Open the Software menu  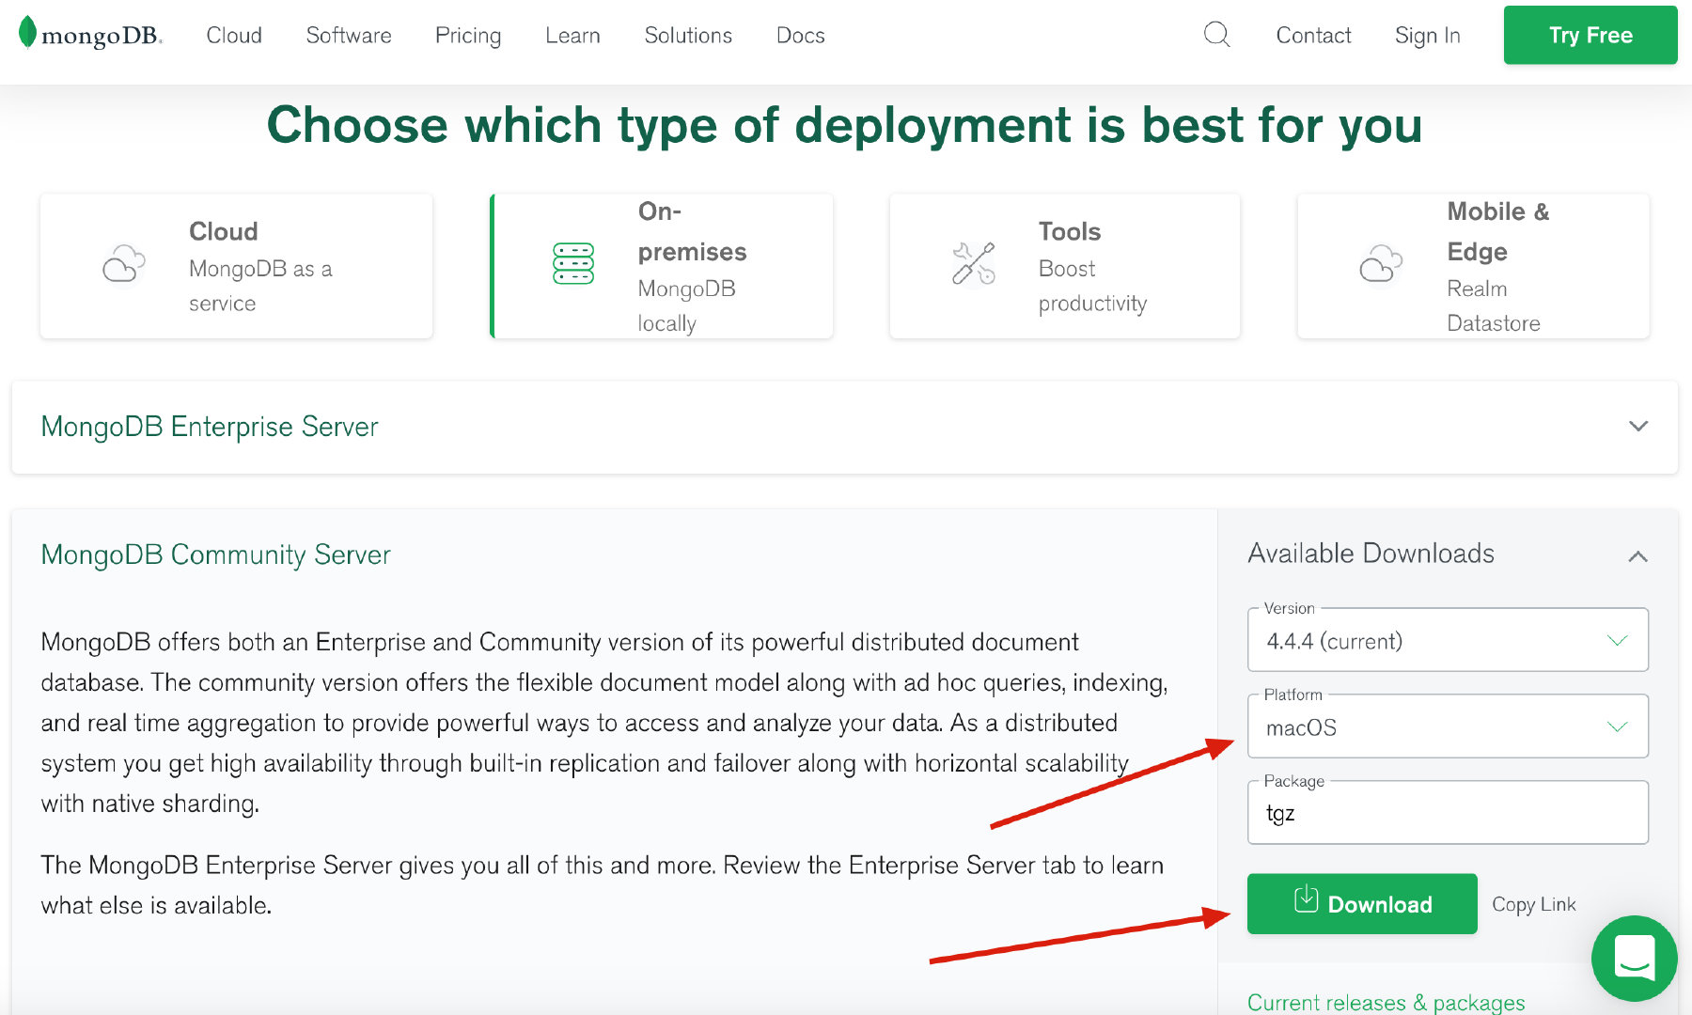(x=349, y=36)
